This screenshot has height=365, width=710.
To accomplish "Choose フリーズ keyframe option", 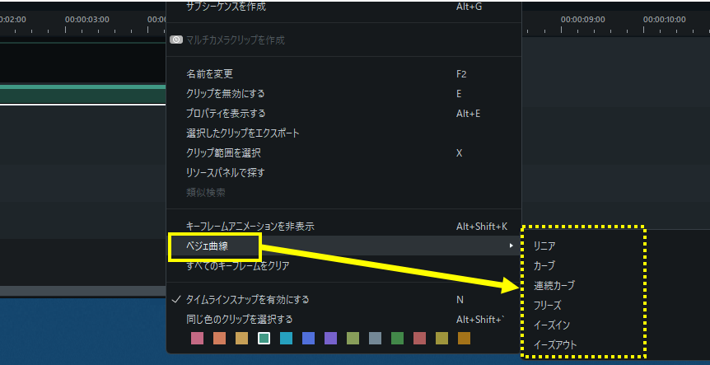I will pos(548,305).
